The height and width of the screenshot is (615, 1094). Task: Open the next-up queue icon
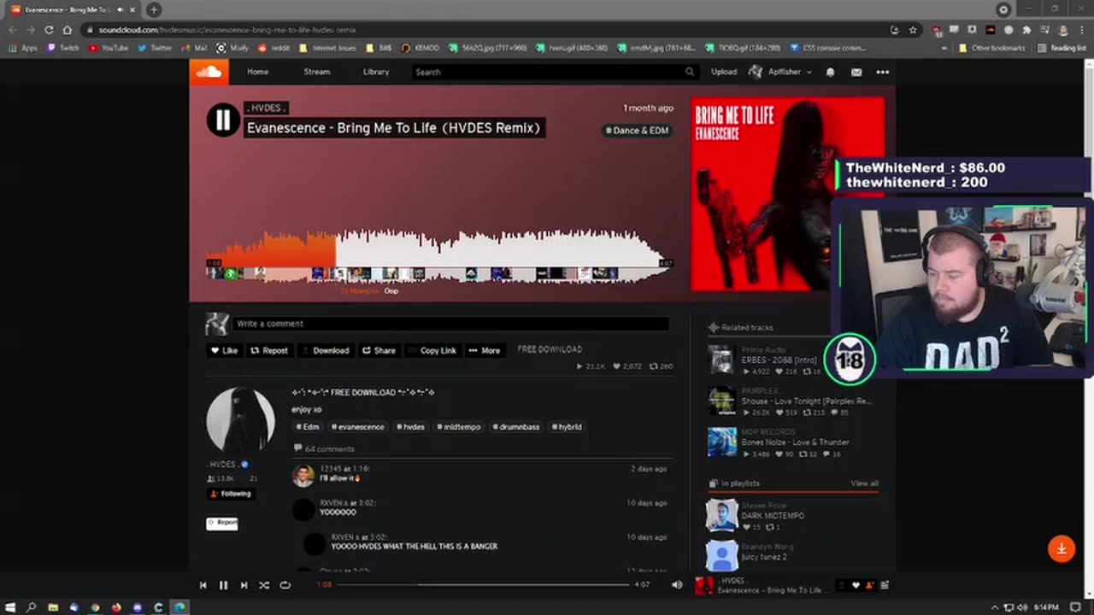point(885,585)
